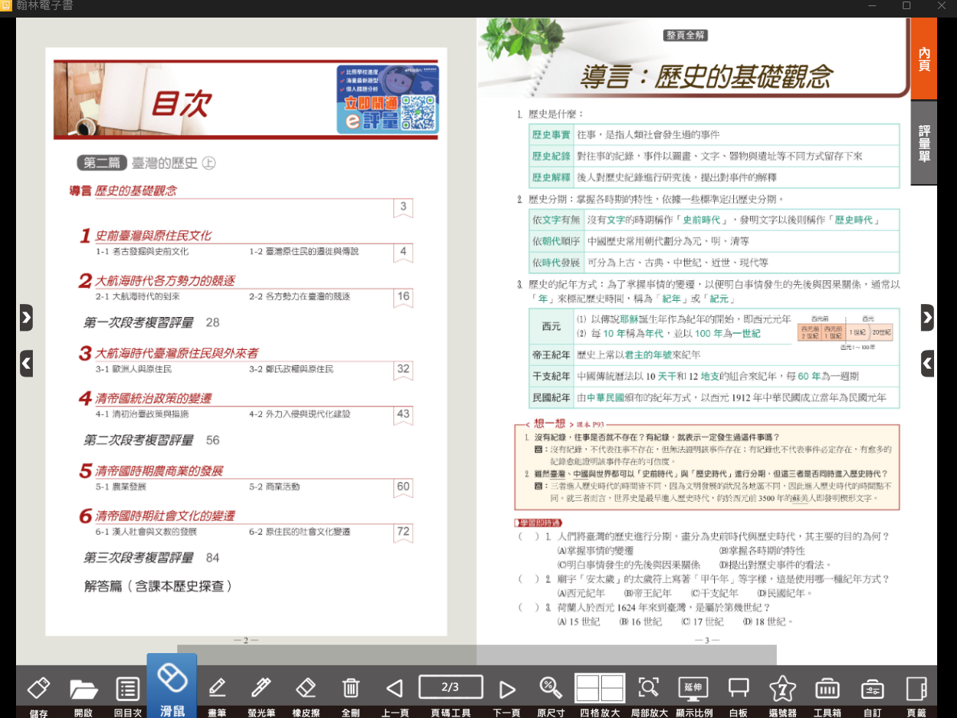
Task: Return to contents with 回目次 icon
Action: click(128, 689)
